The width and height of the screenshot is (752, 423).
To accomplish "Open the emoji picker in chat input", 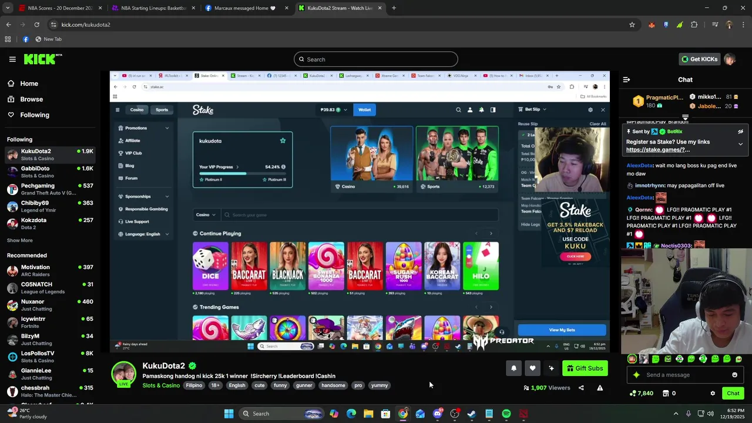I will pyautogui.click(x=734, y=375).
